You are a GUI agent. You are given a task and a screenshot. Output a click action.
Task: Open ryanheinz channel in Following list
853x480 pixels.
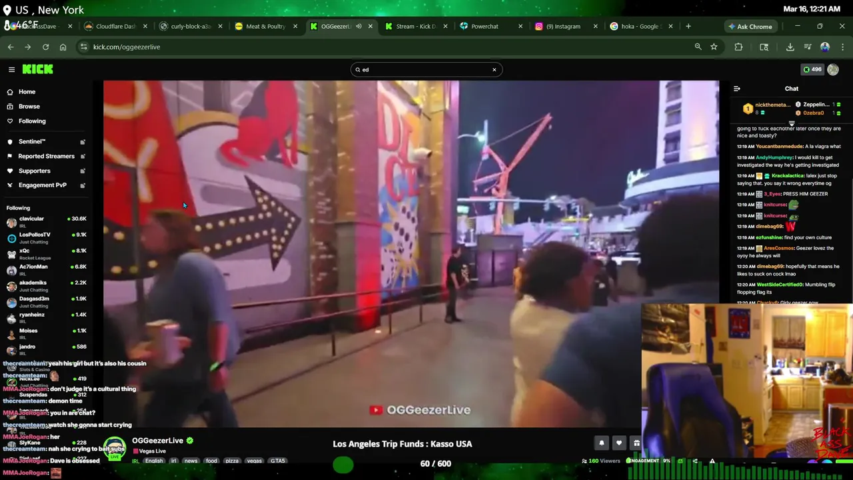point(45,318)
